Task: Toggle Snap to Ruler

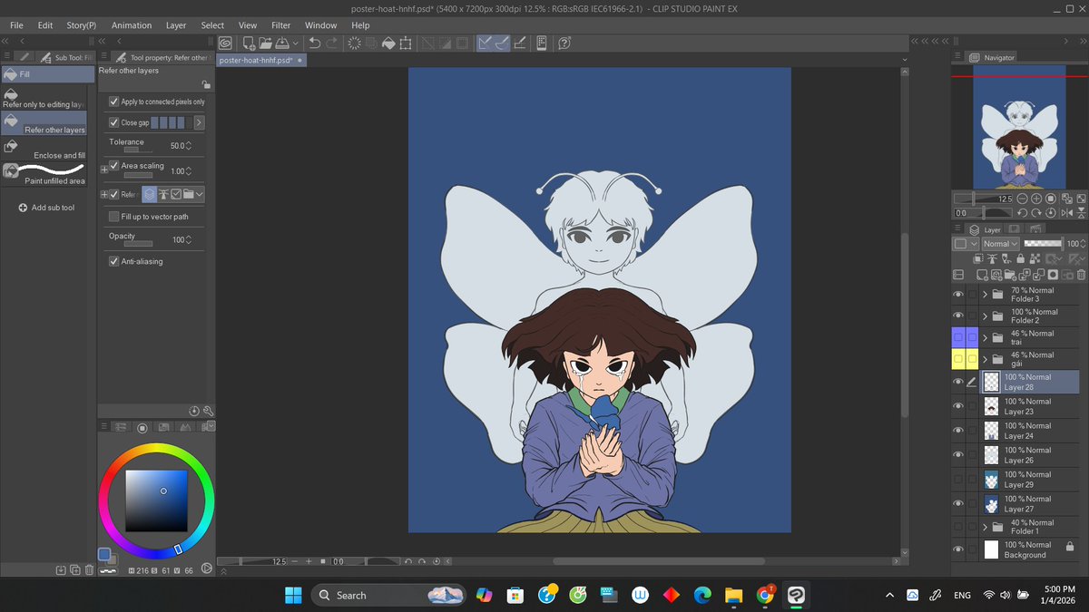Action: (x=485, y=43)
